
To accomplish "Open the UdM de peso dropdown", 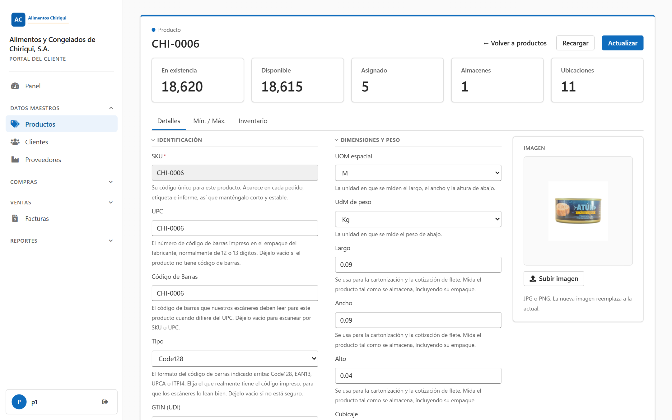I will click(x=418, y=219).
